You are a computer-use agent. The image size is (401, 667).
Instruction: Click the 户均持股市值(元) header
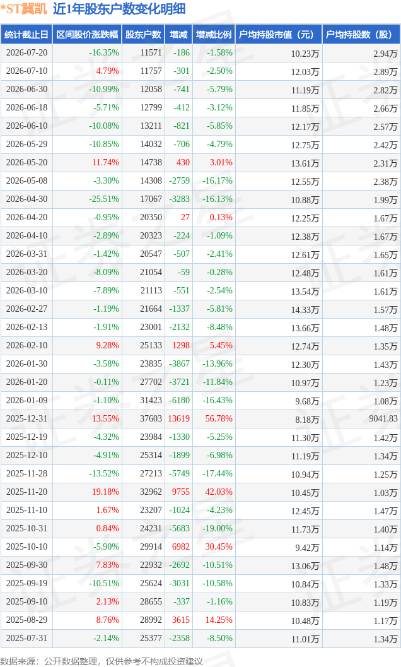[x=279, y=35]
